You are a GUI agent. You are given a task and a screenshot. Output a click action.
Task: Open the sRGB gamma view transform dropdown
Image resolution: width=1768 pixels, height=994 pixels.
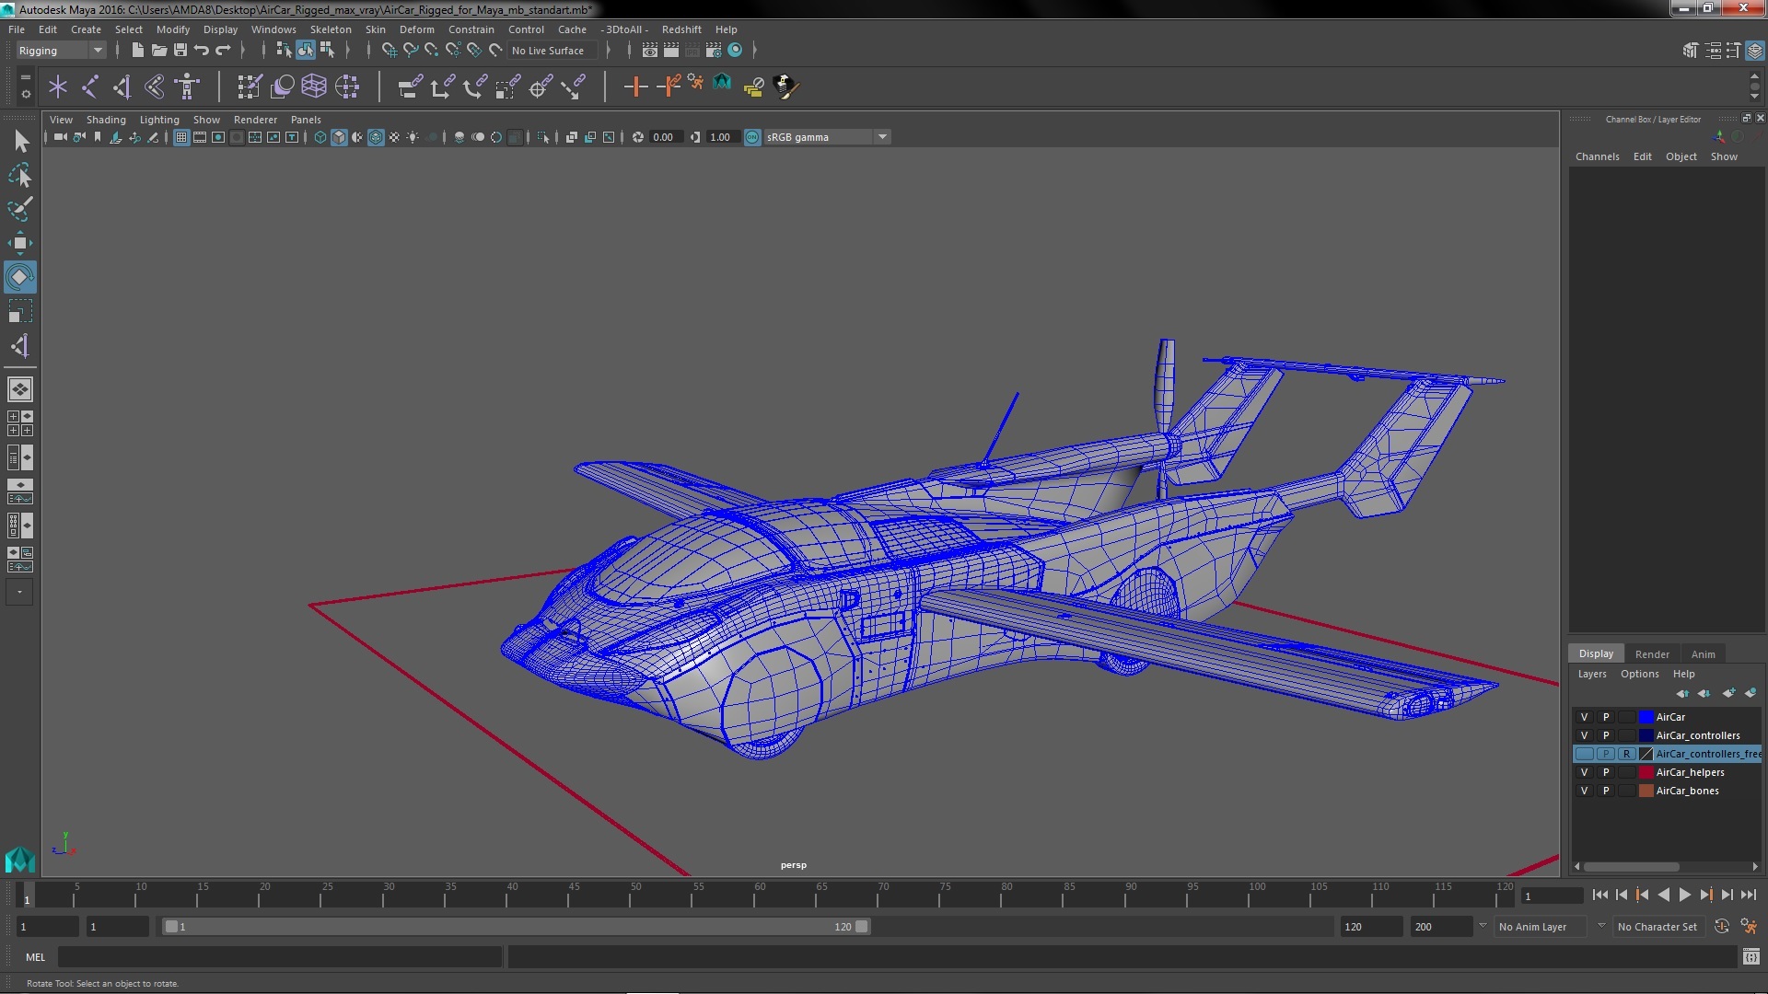[827, 137]
